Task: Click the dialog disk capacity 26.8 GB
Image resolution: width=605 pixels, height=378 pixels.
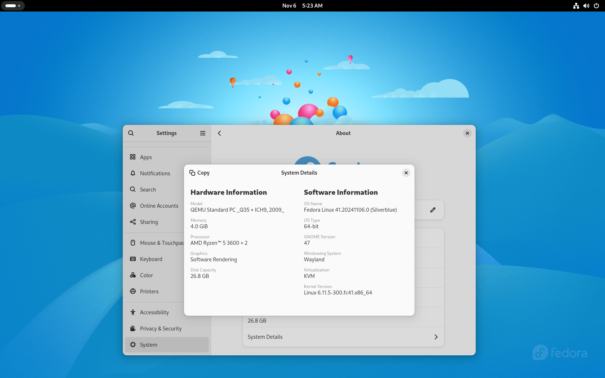Action: pyautogui.click(x=200, y=276)
